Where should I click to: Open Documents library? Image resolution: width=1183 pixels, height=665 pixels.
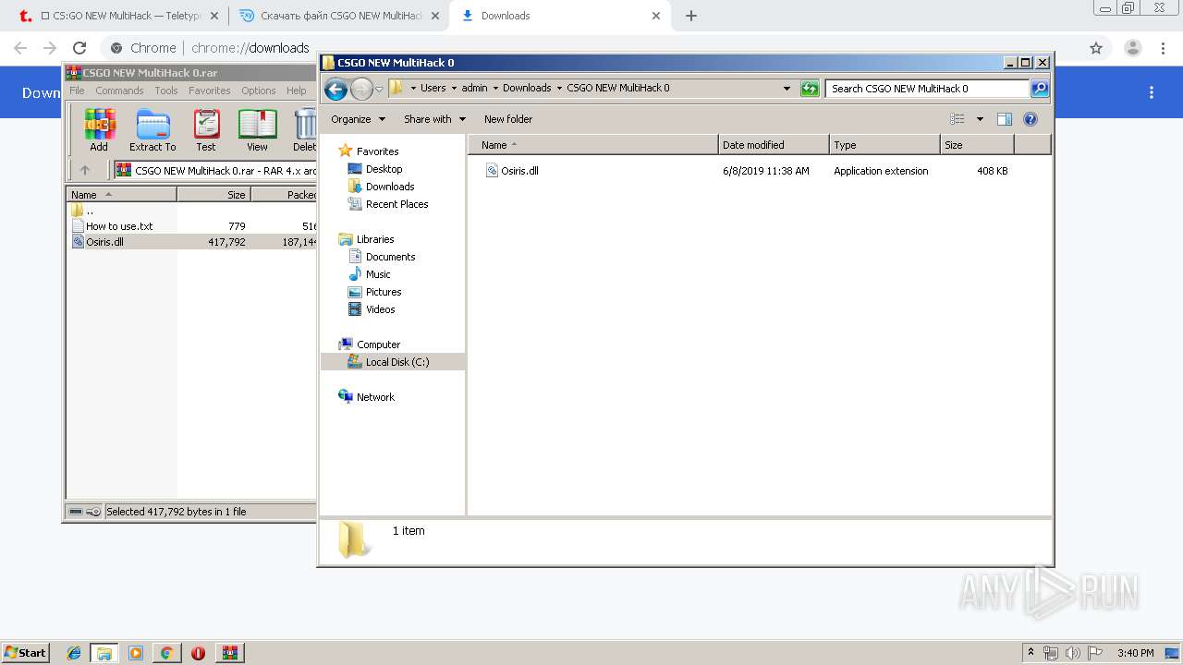click(382, 257)
